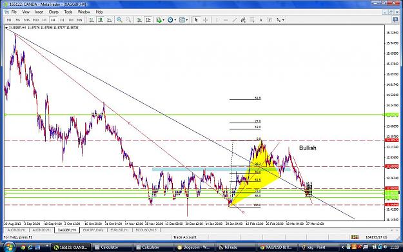403x252 pixels.
Task: Set timeframe to D1
Action: [x=62, y=20]
